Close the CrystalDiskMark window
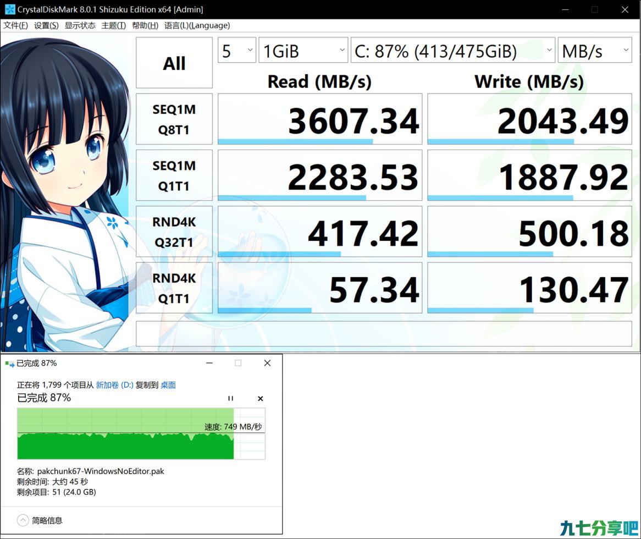The image size is (641, 539). (625, 9)
